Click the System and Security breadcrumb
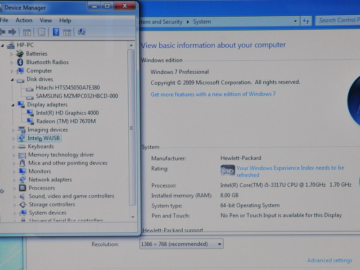 [x=161, y=22]
